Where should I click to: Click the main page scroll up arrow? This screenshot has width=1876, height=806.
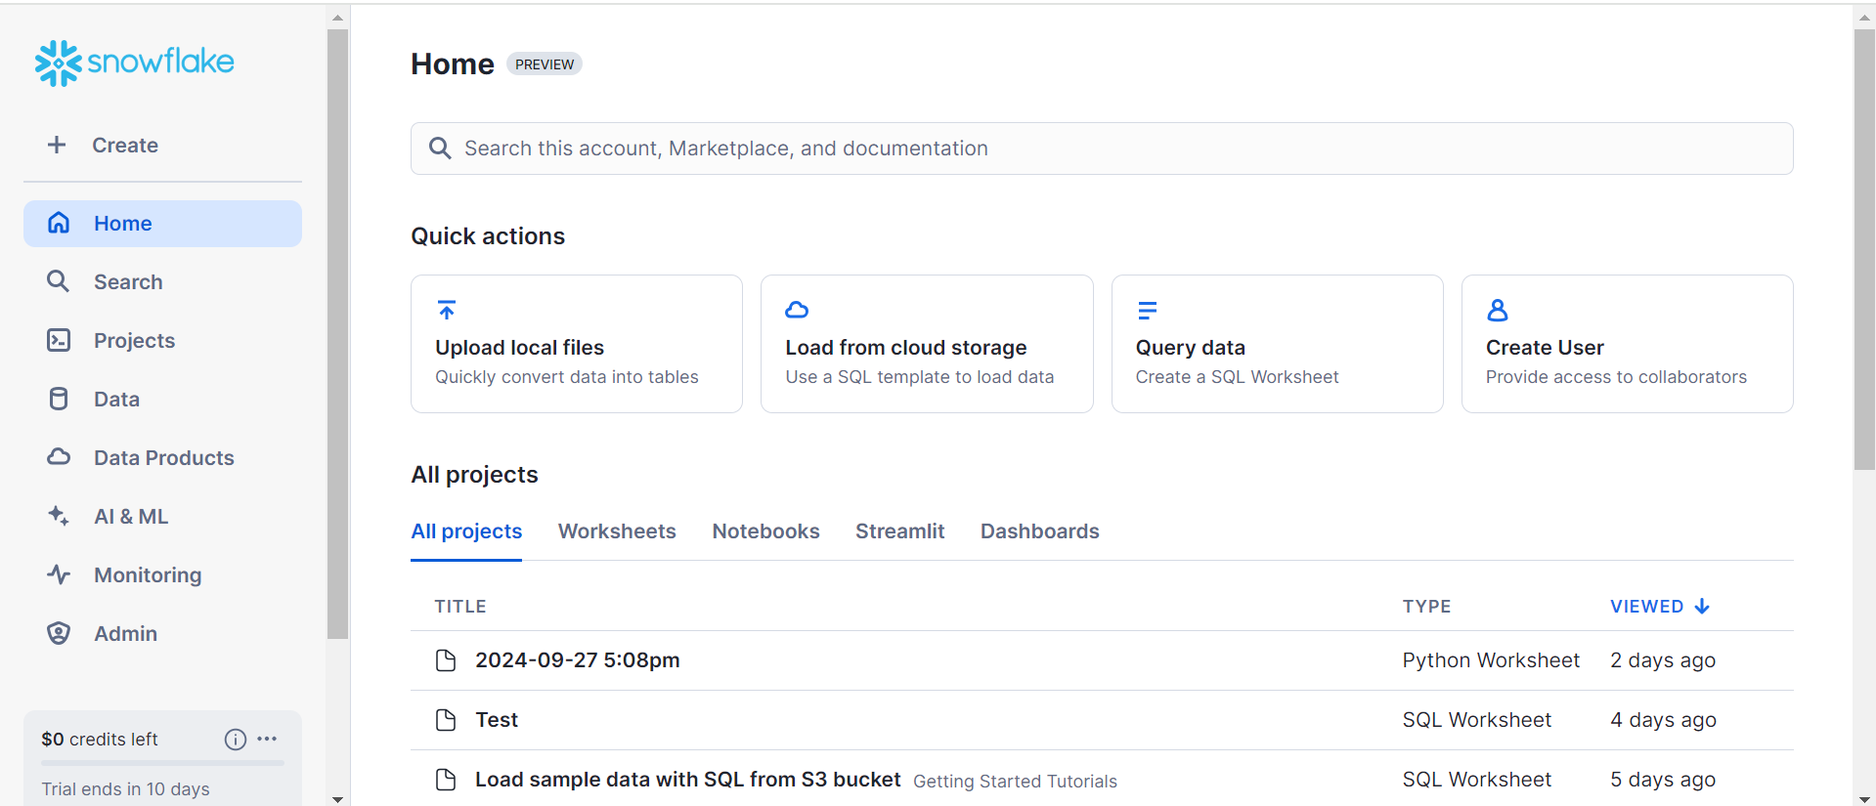pyautogui.click(x=1863, y=18)
